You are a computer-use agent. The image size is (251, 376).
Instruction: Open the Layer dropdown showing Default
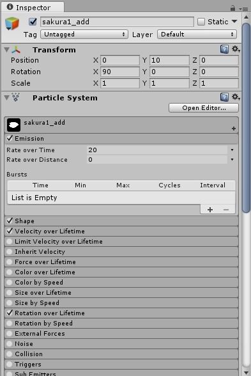(x=197, y=35)
